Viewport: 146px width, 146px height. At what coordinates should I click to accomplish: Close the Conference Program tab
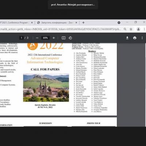point(32,23)
